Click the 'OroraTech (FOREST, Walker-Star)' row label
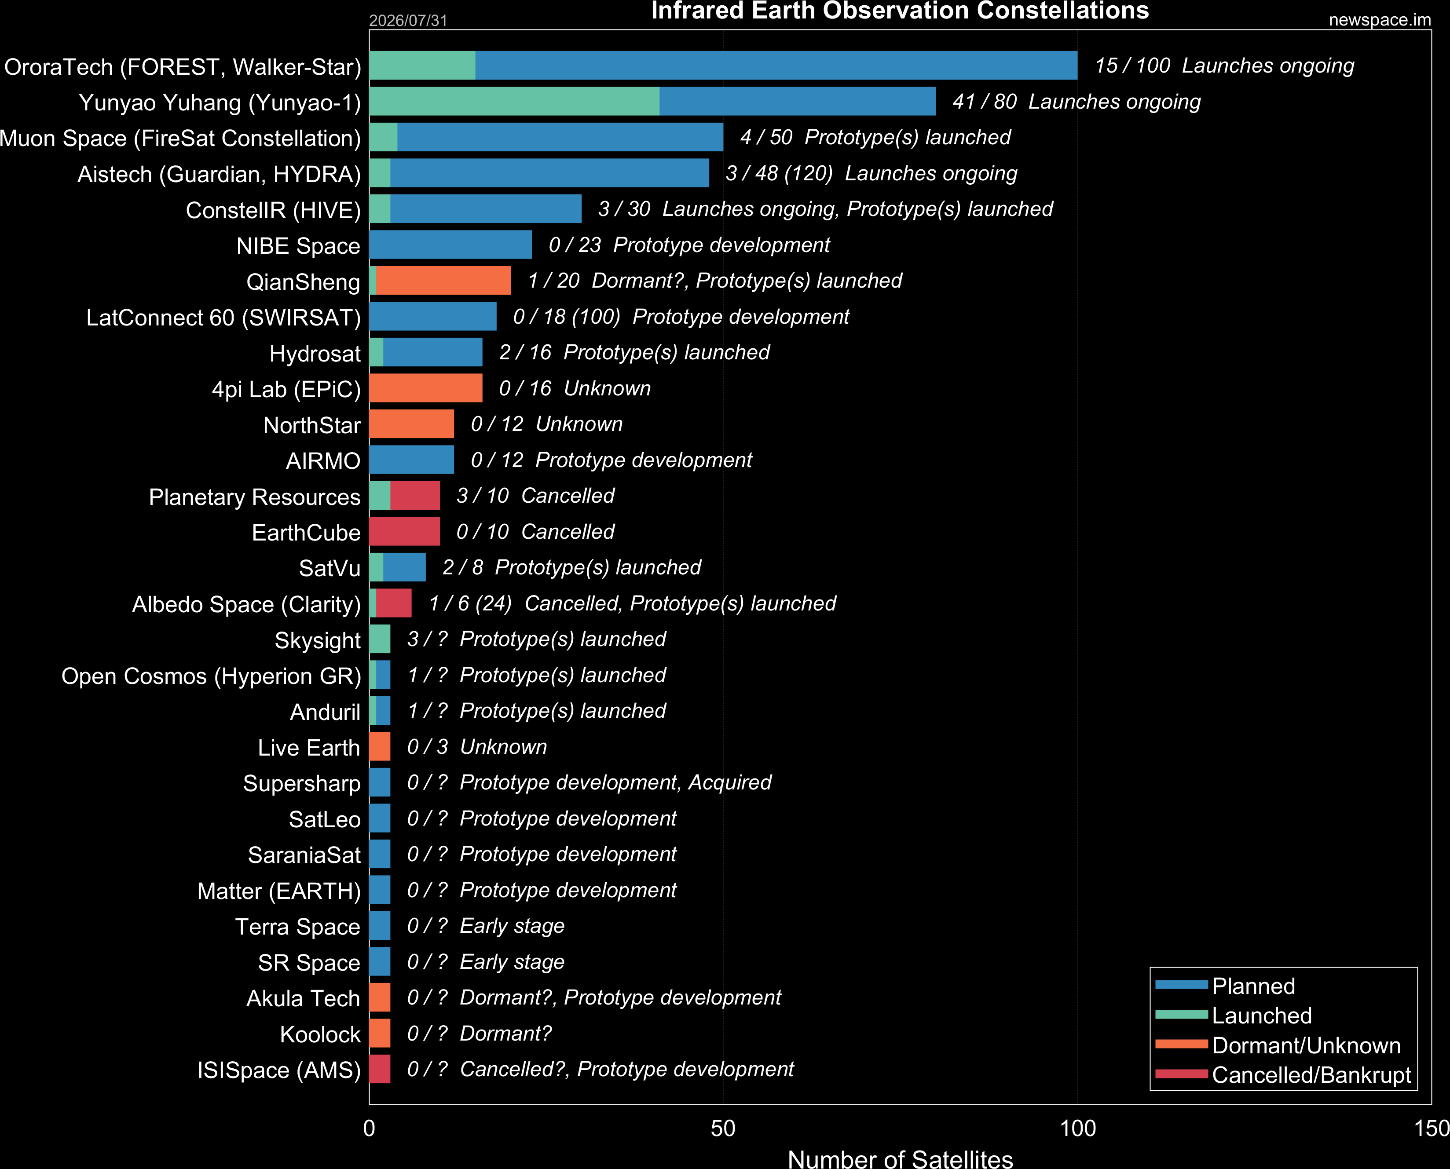The height and width of the screenshot is (1169, 1450). pyautogui.click(x=183, y=67)
